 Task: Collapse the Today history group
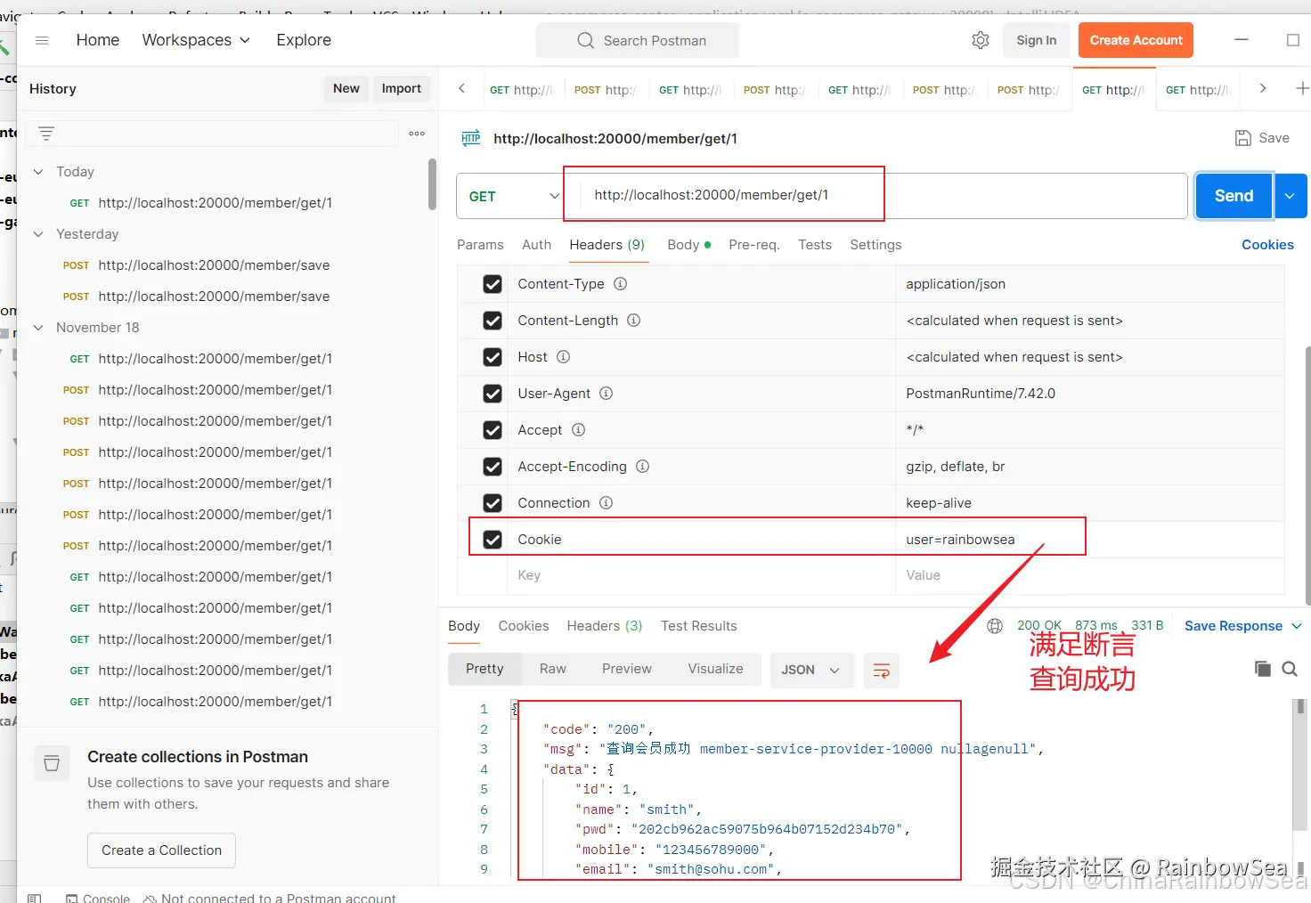[x=38, y=172]
